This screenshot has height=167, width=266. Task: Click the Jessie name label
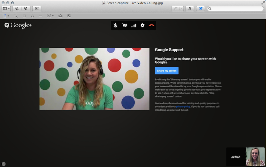pyautogui.click(x=236, y=157)
